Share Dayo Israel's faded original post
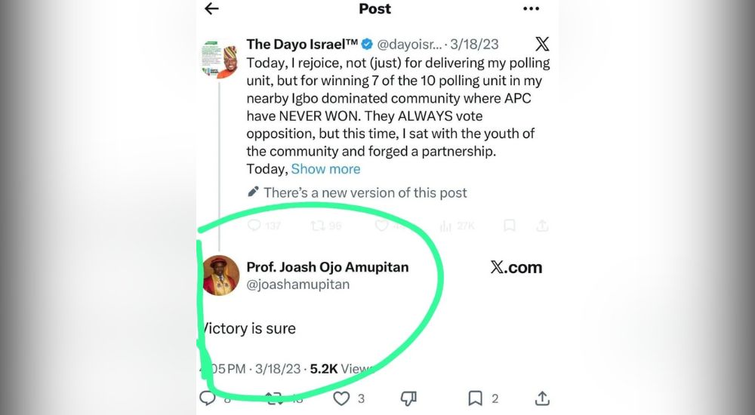Image resolution: width=755 pixels, height=415 pixels. pos(542,225)
